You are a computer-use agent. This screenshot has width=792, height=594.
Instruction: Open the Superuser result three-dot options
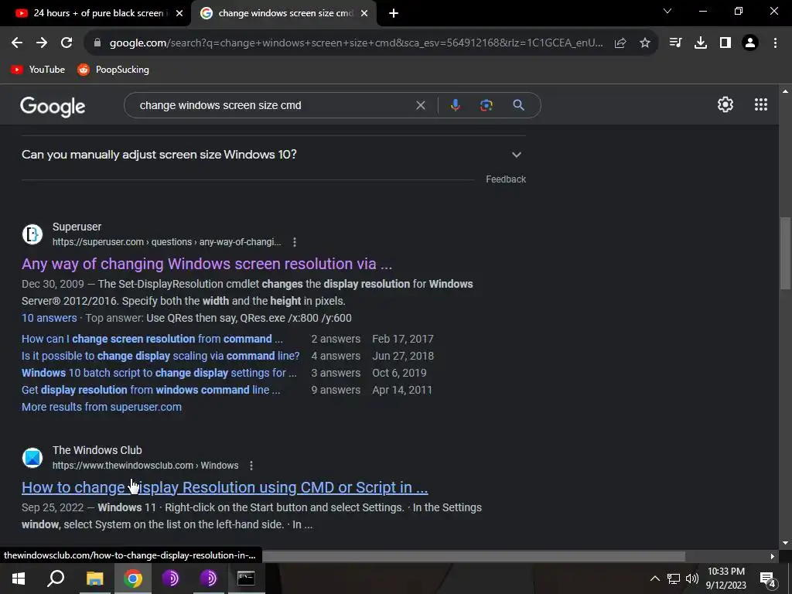point(295,242)
